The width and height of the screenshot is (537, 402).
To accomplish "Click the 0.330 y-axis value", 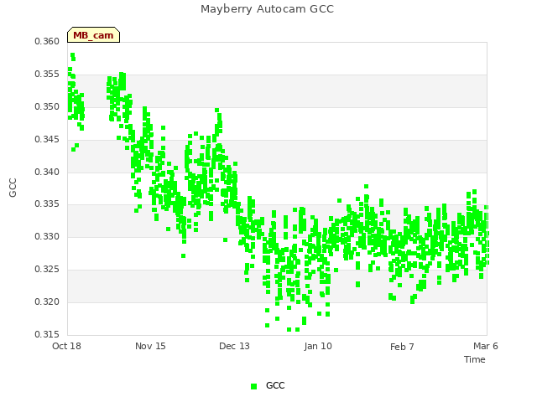I will [47, 236].
